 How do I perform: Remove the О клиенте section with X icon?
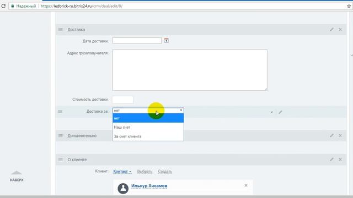340,159
